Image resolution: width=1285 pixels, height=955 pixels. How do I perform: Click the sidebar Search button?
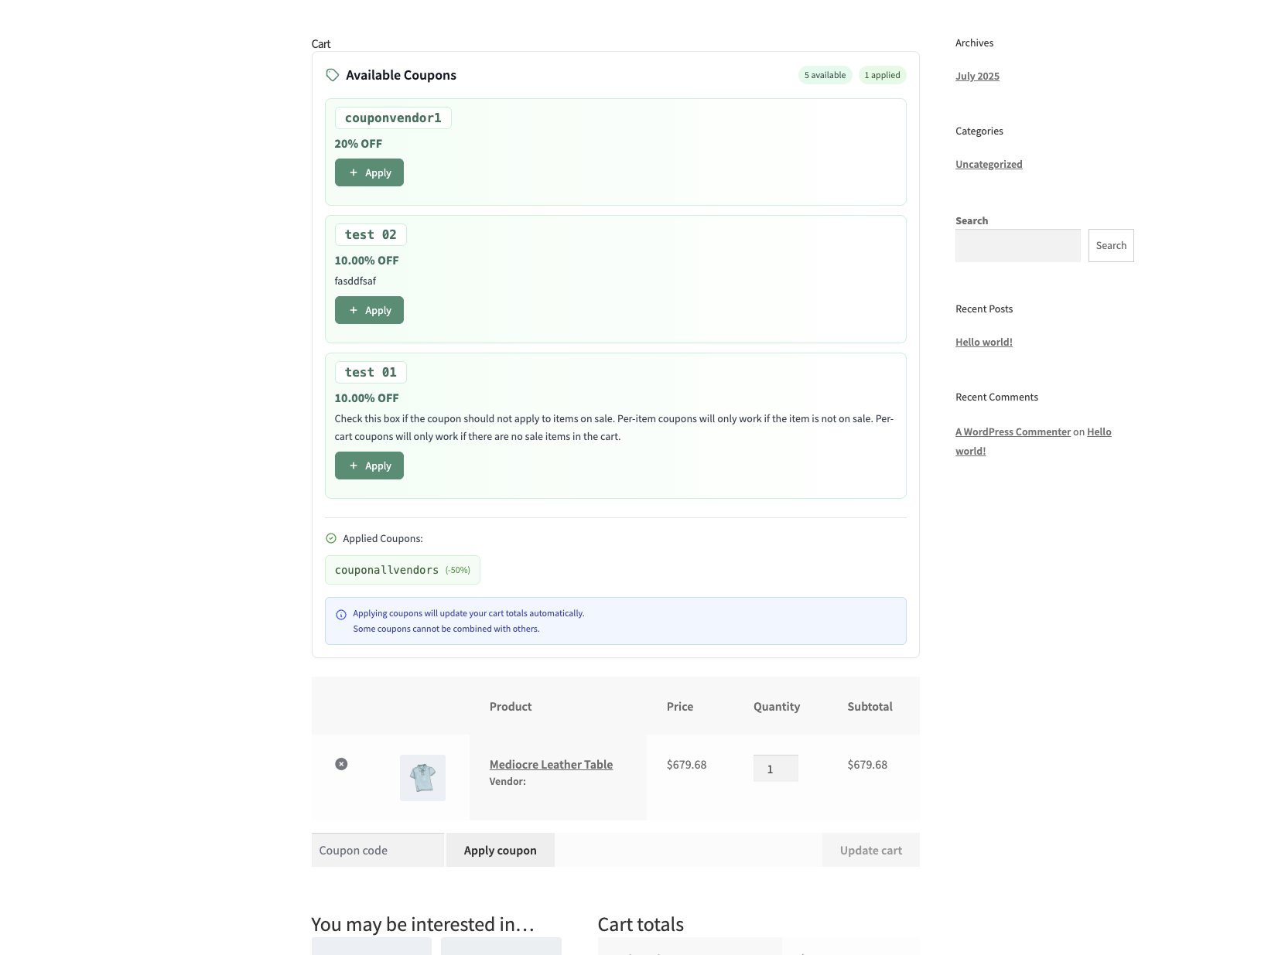[x=1110, y=245]
